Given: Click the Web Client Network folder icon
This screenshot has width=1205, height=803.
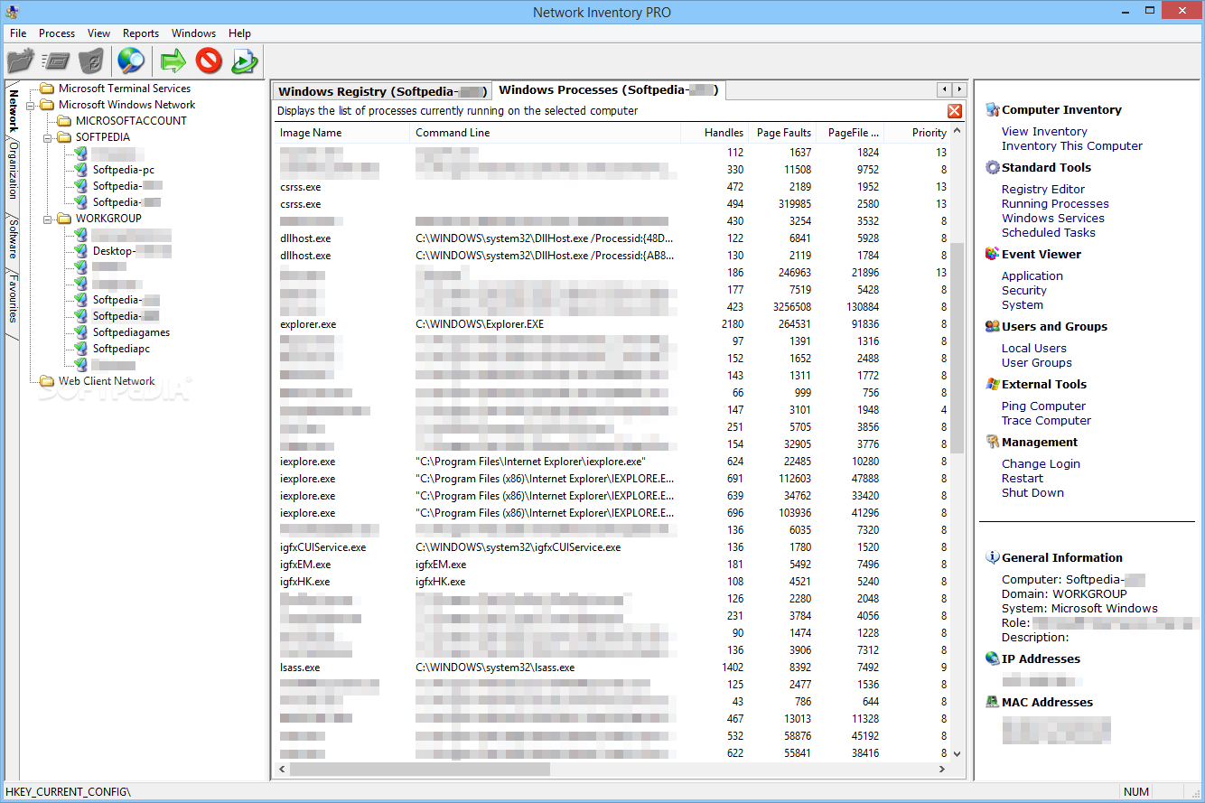Looking at the screenshot, I should (x=47, y=381).
